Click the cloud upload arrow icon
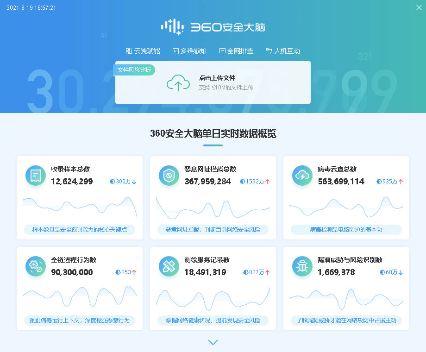The width and height of the screenshot is (426, 352). point(178,82)
